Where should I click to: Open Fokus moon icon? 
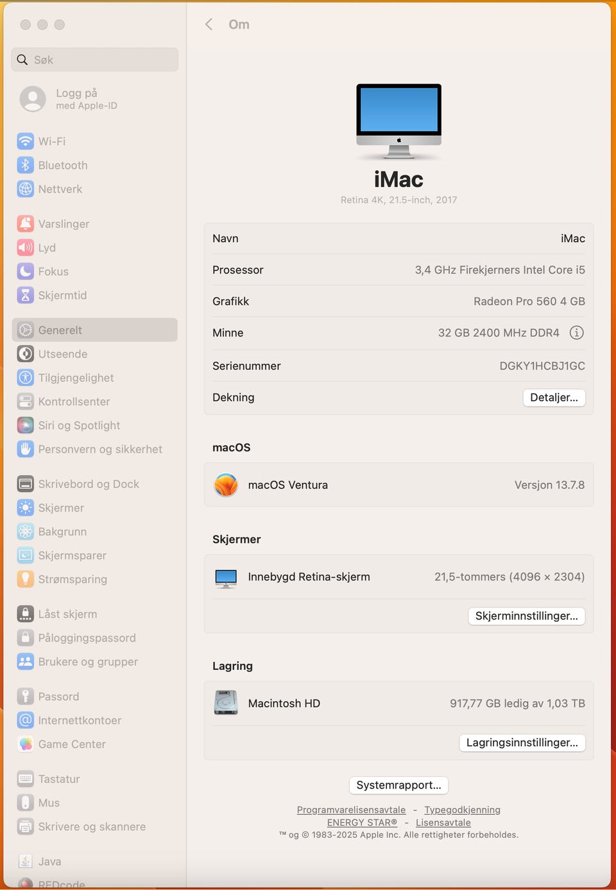pyautogui.click(x=25, y=271)
